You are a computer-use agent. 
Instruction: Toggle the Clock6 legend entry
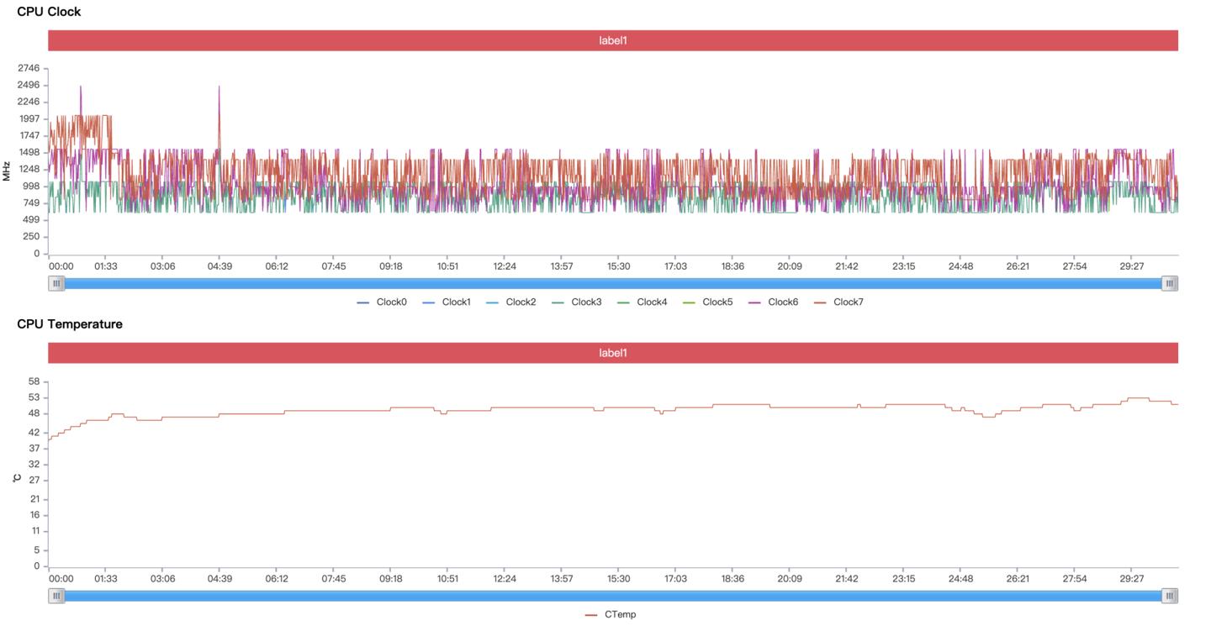point(774,302)
